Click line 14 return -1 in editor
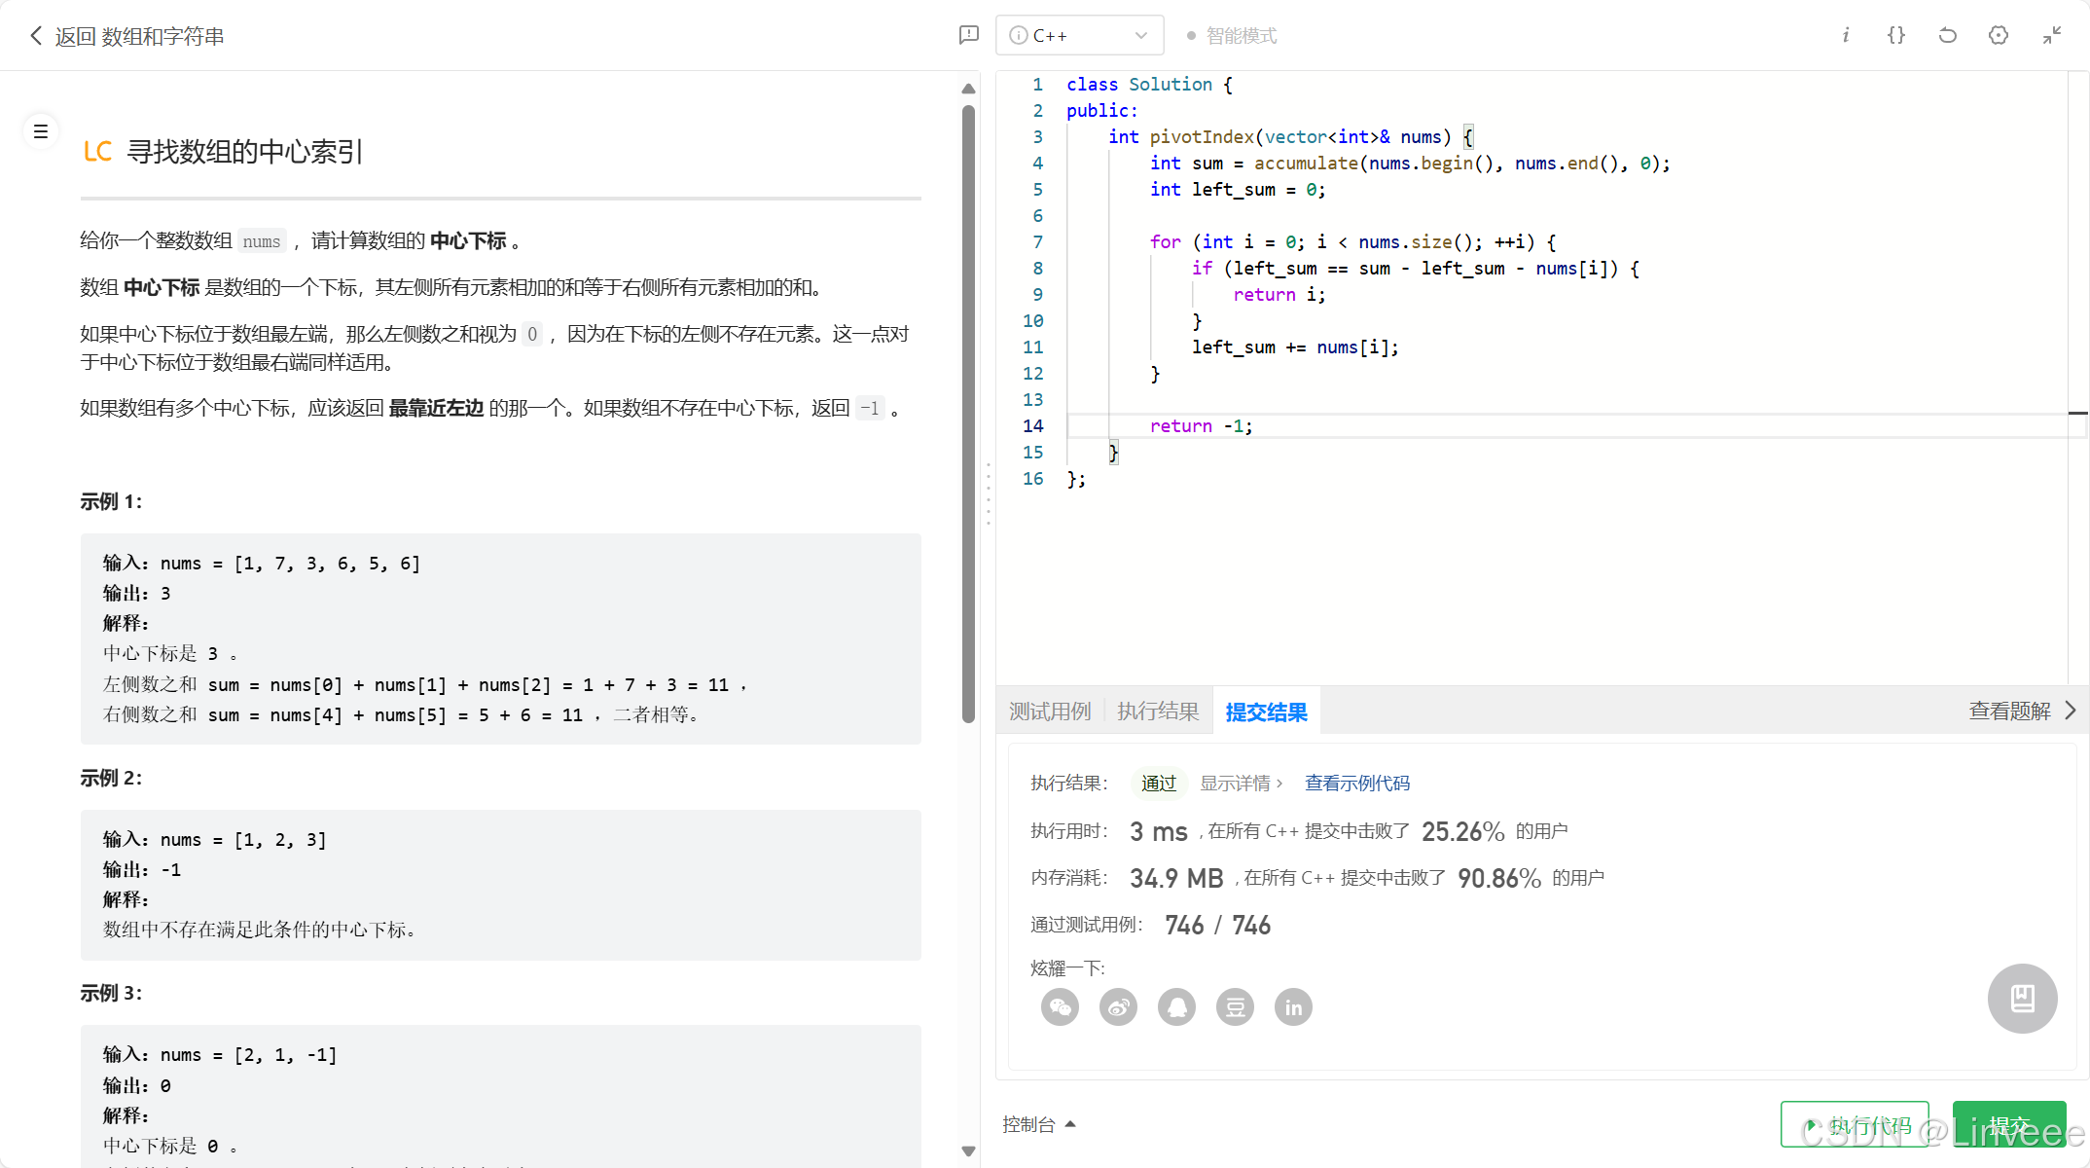 pos(1201,426)
